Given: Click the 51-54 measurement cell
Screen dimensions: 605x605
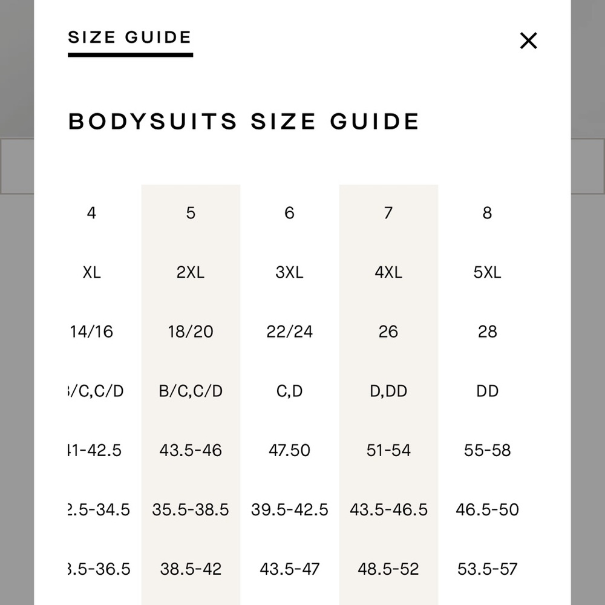Looking at the screenshot, I should coord(388,450).
